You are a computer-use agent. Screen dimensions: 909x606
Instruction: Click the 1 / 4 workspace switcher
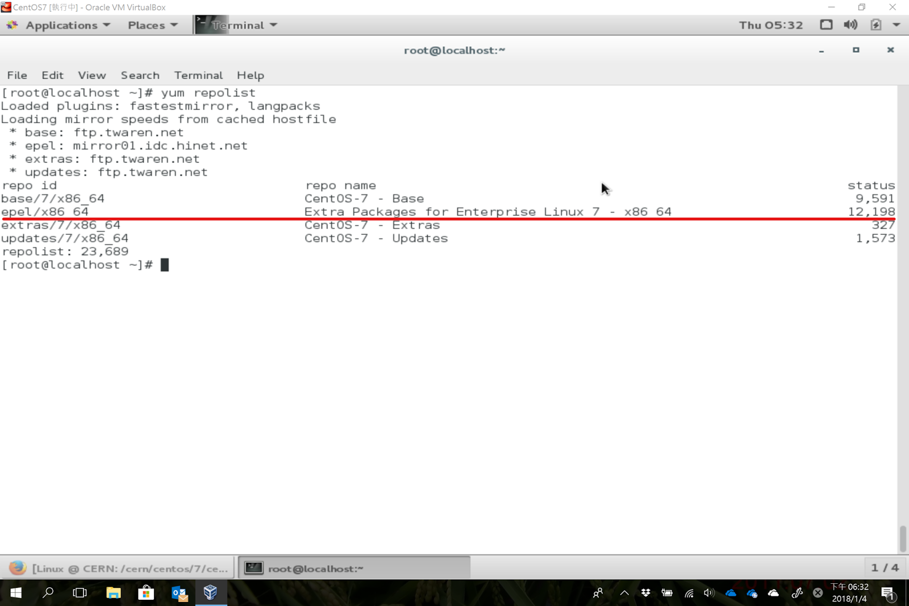point(885,567)
